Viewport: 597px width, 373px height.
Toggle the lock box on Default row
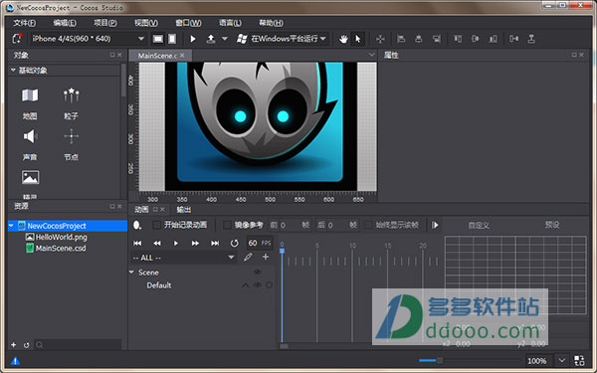point(270,284)
